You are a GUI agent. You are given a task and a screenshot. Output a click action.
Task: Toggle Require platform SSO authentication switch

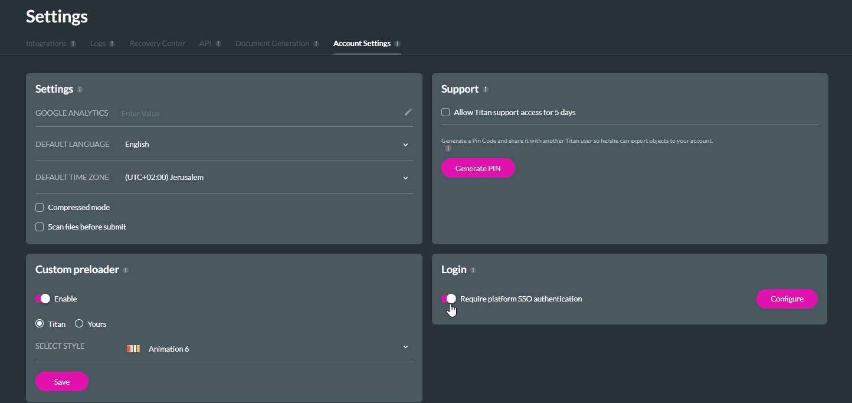point(448,299)
